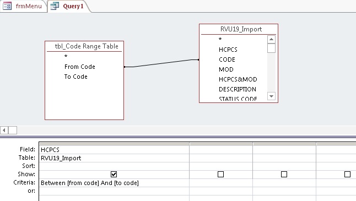Click the Query1 query icon
Viewport: 356px width, 201px height.
click(55, 6)
